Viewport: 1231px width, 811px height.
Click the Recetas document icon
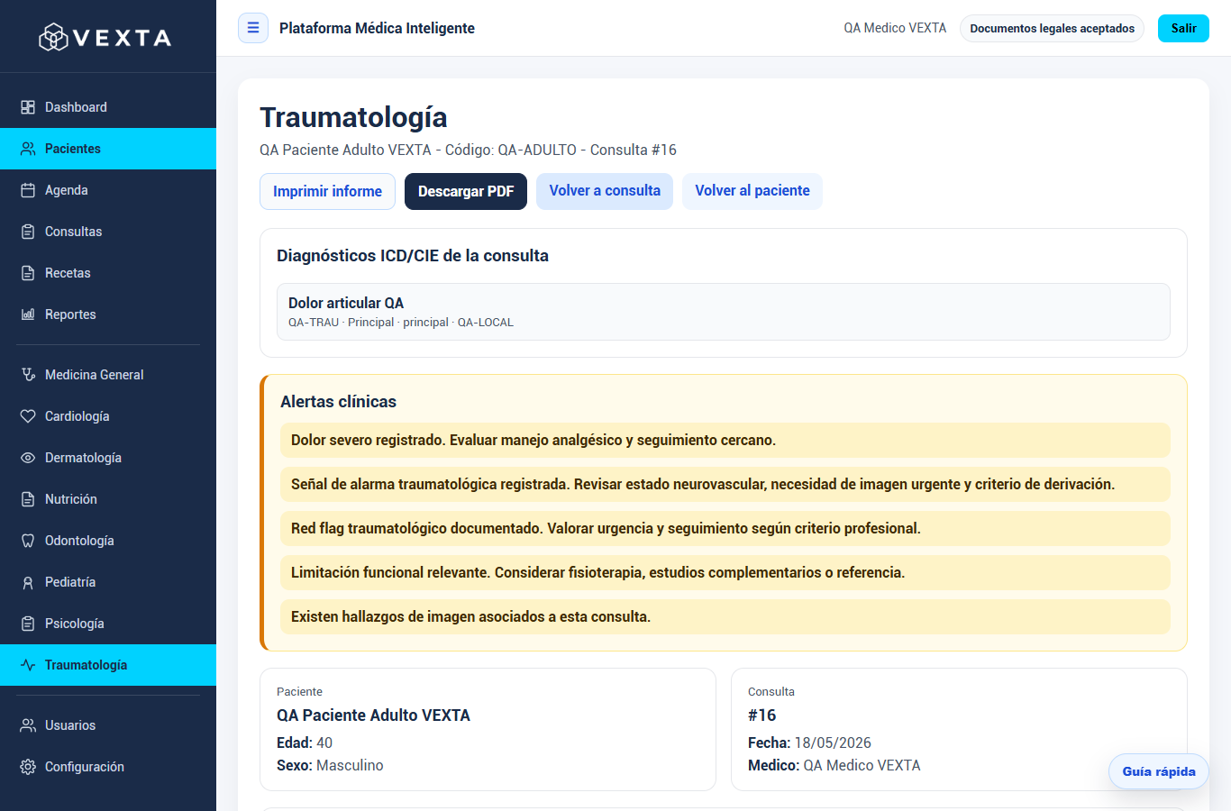point(28,273)
